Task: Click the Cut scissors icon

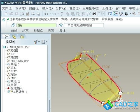Action: (62, 14)
